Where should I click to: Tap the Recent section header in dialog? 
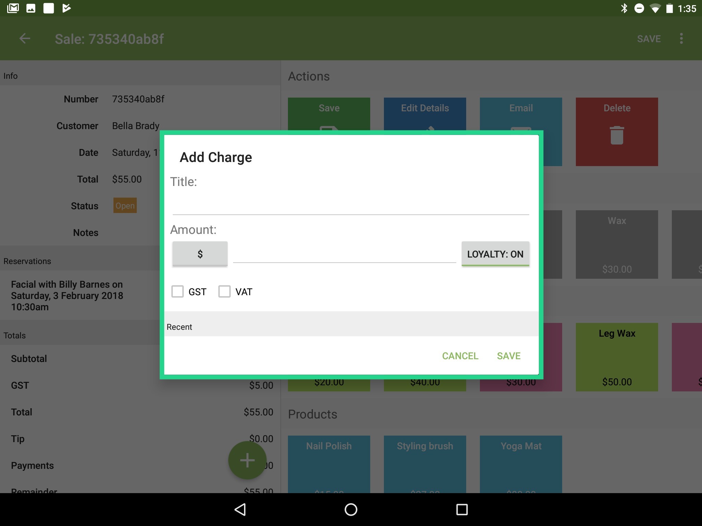click(351, 324)
